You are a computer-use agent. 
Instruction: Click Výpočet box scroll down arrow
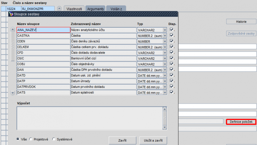click(165, 127)
